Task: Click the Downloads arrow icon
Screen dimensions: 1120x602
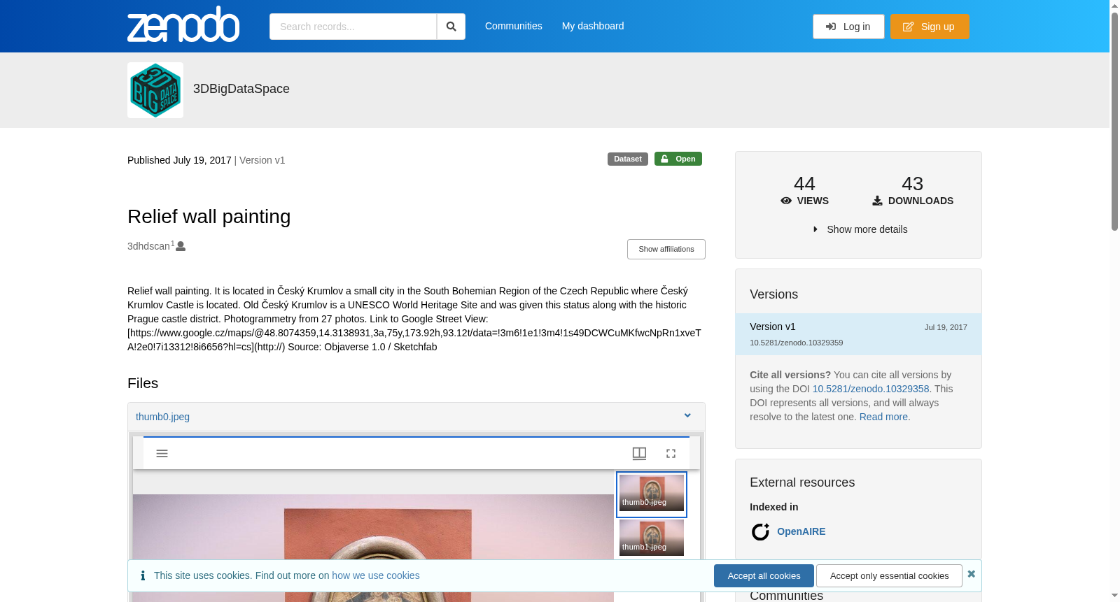Action: (877, 201)
